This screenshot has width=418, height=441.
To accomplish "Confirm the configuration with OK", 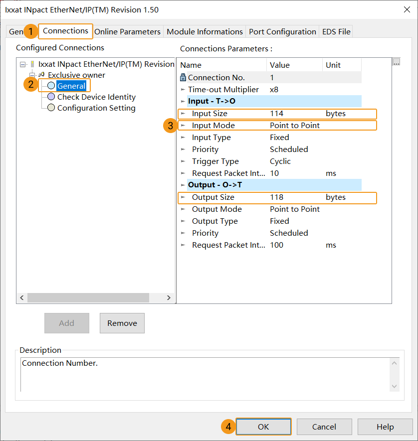I will tap(263, 427).
